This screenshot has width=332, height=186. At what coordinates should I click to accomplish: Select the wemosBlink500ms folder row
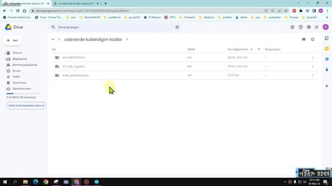(185, 57)
